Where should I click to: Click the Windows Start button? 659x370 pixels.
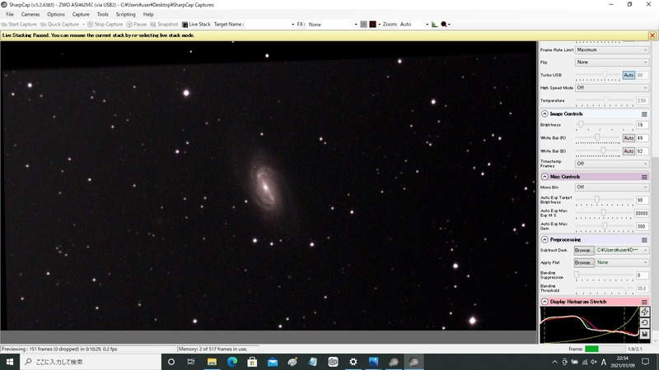[10, 362]
